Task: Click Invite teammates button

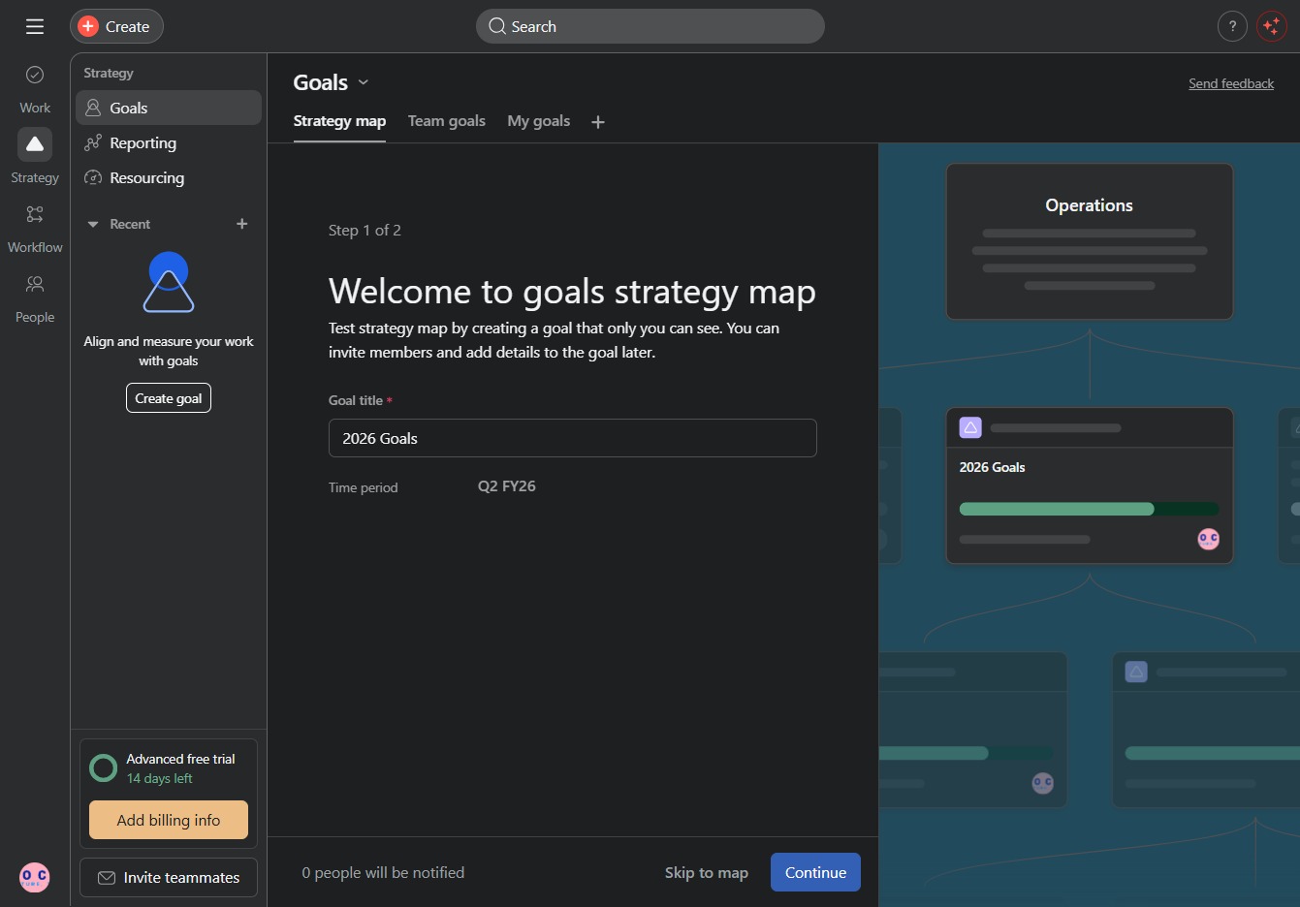Action: [x=169, y=878]
